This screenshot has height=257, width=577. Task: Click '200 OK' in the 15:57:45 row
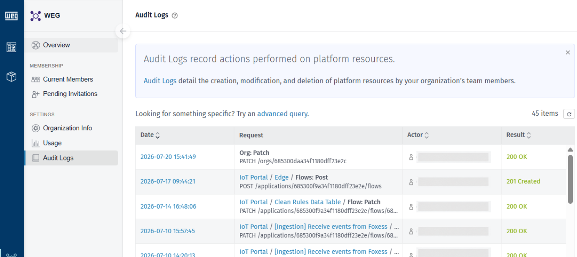click(x=517, y=231)
